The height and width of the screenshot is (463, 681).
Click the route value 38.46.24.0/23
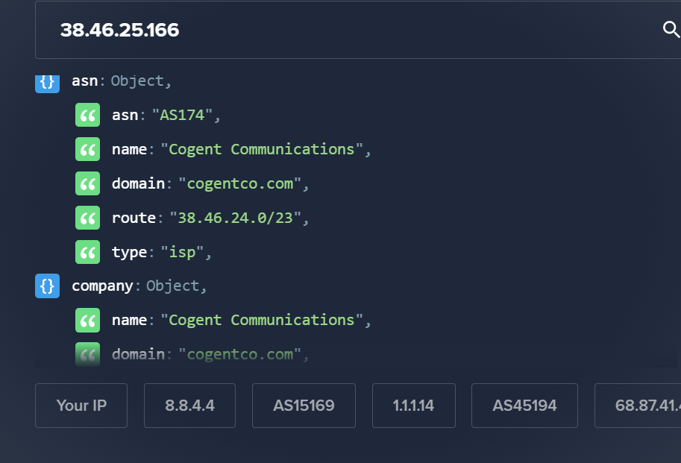[x=236, y=218]
